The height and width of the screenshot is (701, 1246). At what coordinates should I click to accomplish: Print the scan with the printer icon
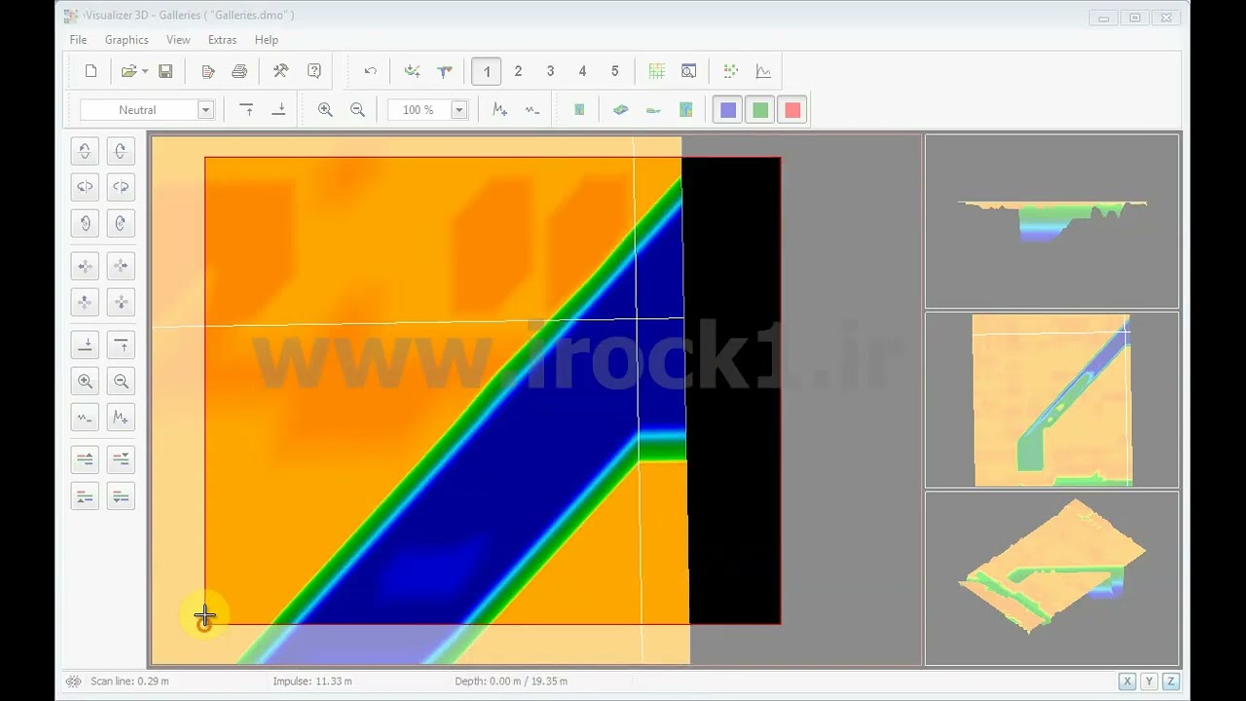coord(239,71)
